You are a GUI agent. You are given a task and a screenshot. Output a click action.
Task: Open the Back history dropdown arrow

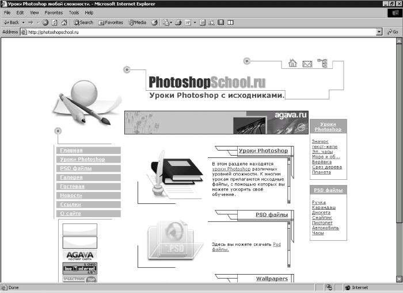pos(23,22)
